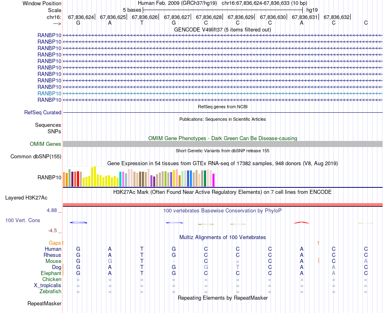
Task: Click the SNPs track label
Action: (x=54, y=131)
